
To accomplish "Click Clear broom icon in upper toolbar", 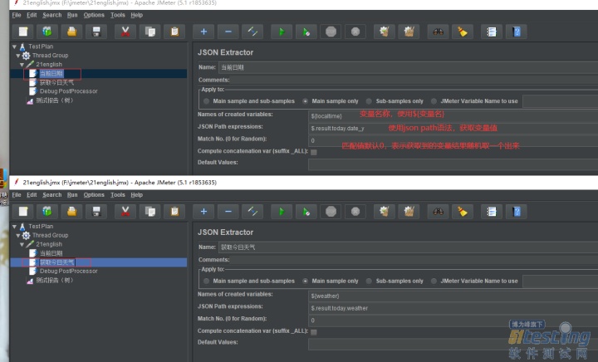I will (384, 32).
